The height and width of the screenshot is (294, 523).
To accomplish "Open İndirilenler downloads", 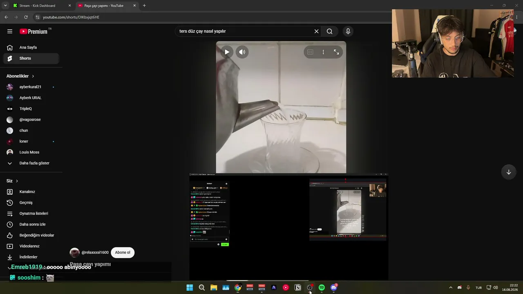I will click(x=31, y=257).
